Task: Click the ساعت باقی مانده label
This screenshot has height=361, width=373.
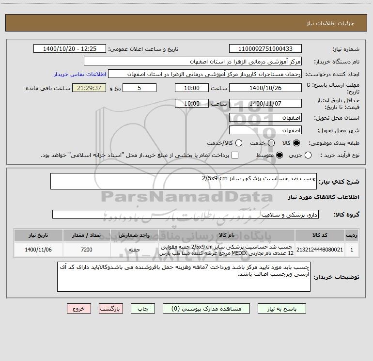Action: coord(48,88)
